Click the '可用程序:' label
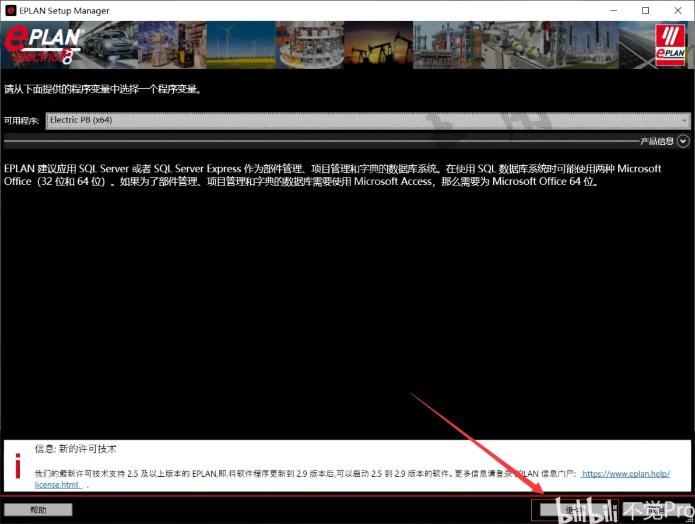This screenshot has width=695, height=524. [x=21, y=121]
